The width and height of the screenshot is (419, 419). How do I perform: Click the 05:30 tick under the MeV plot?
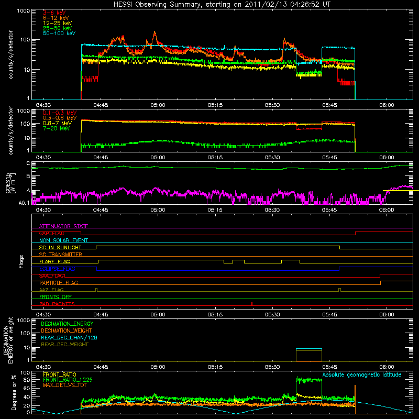pyautogui.click(x=272, y=158)
